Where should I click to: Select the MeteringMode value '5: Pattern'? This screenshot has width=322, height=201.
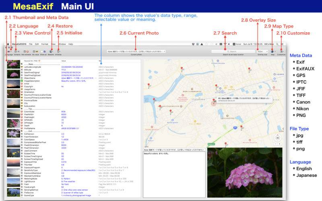(x=66, y=178)
